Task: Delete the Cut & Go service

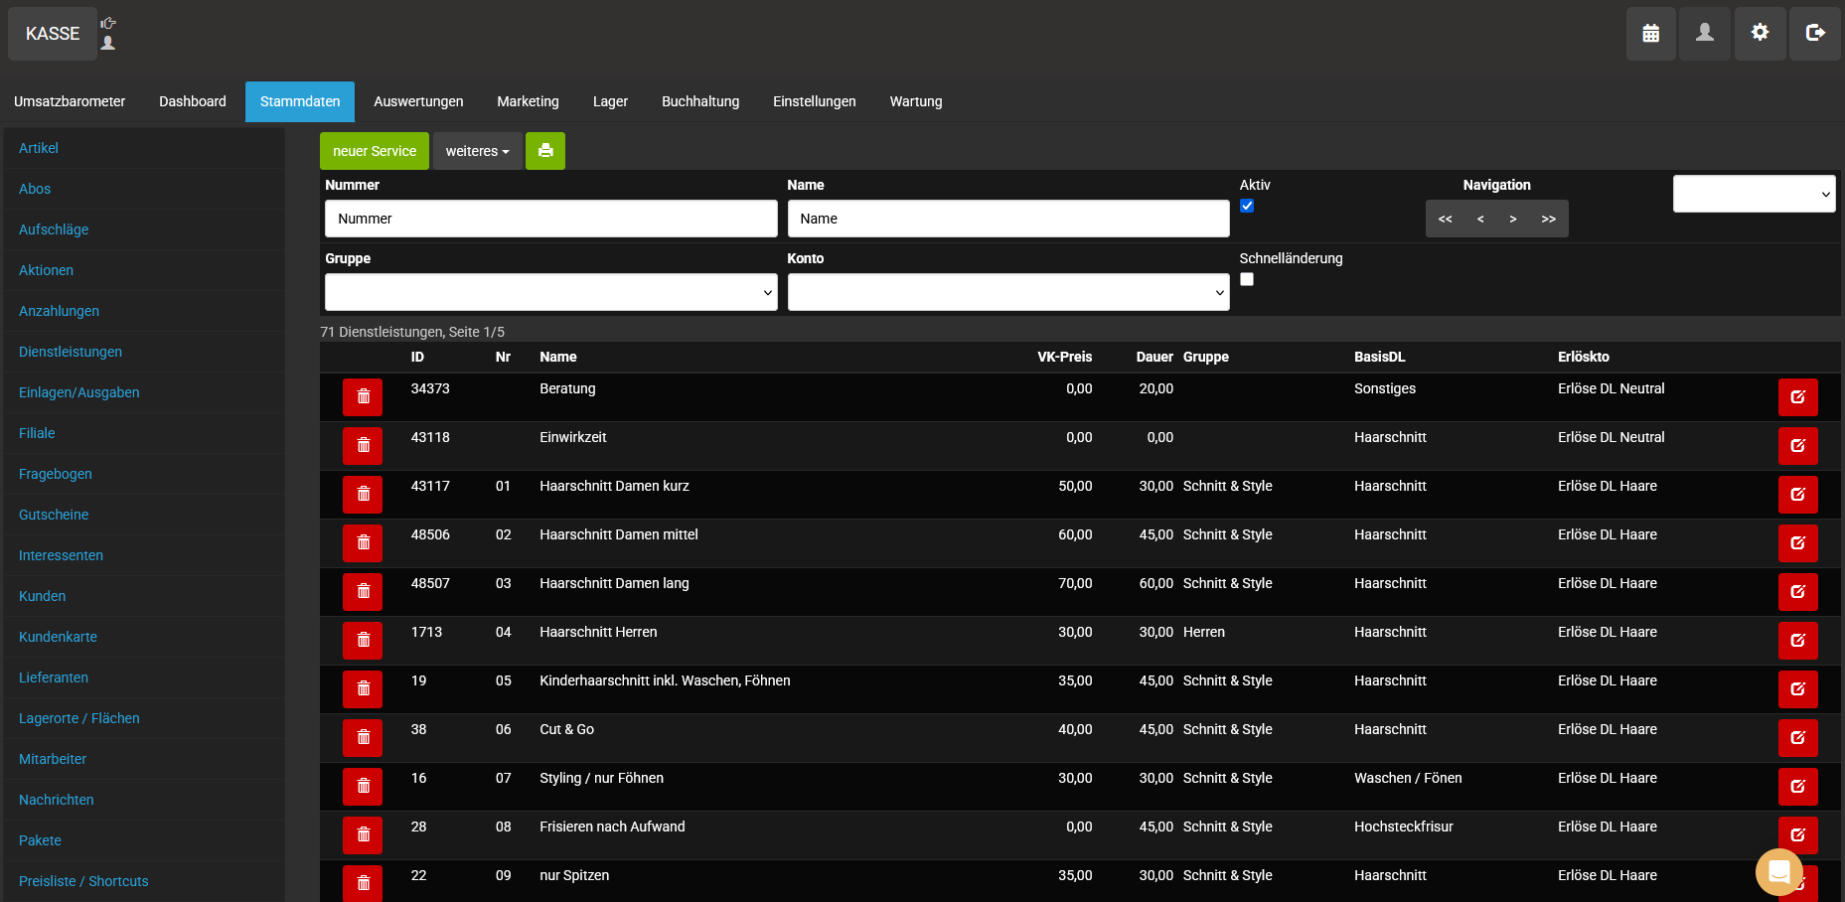Action: pyautogui.click(x=363, y=738)
